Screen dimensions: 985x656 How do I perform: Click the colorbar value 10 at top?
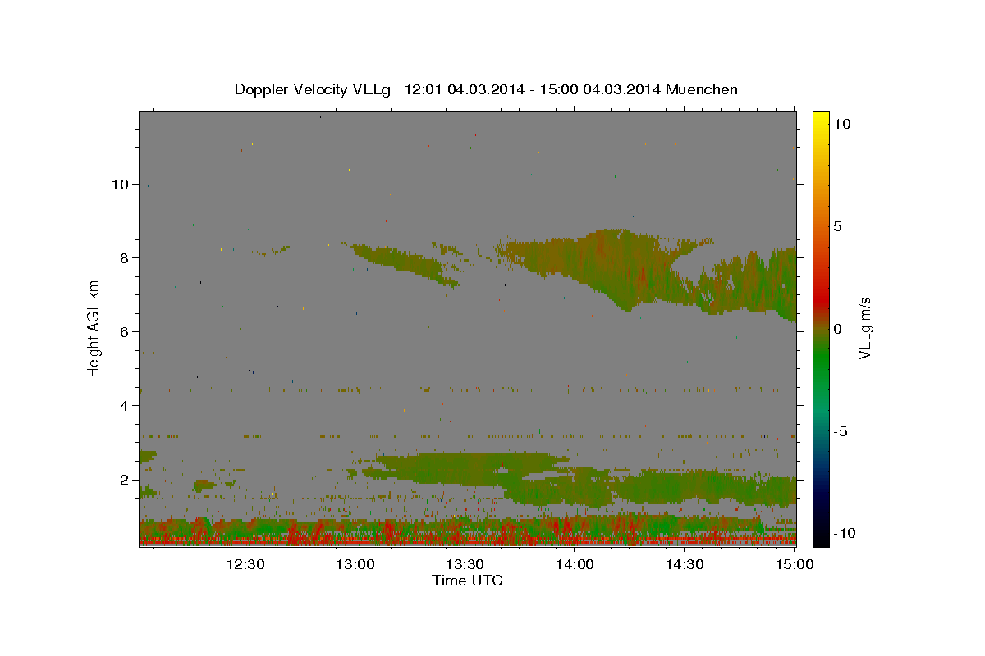pyautogui.click(x=842, y=124)
